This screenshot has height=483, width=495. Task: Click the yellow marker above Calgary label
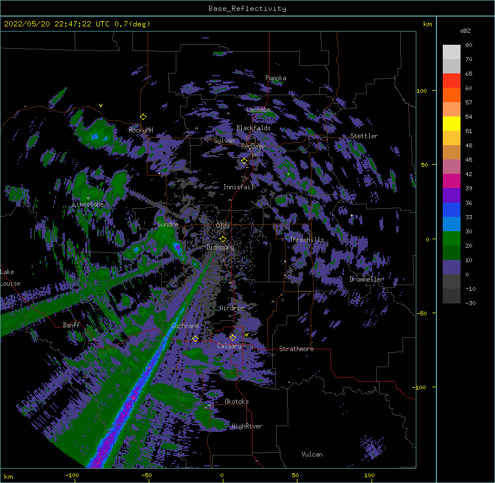tap(233, 338)
